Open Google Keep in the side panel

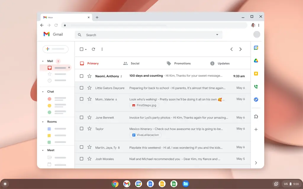pyautogui.click(x=256, y=73)
